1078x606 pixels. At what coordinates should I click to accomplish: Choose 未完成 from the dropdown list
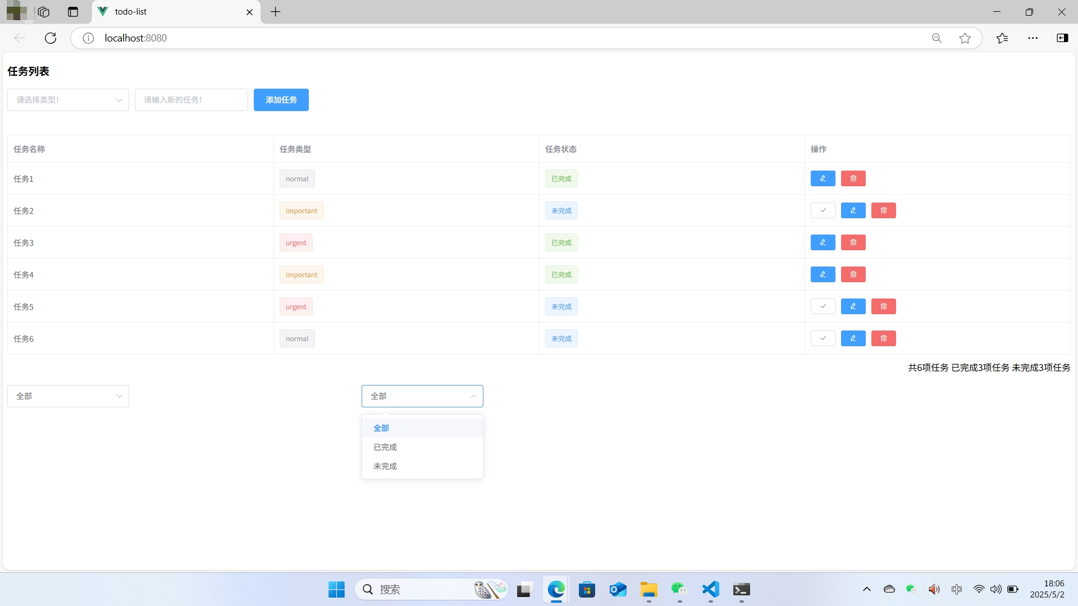(x=385, y=466)
